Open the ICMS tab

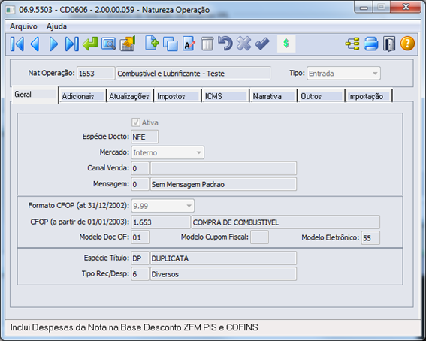pyautogui.click(x=225, y=96)
